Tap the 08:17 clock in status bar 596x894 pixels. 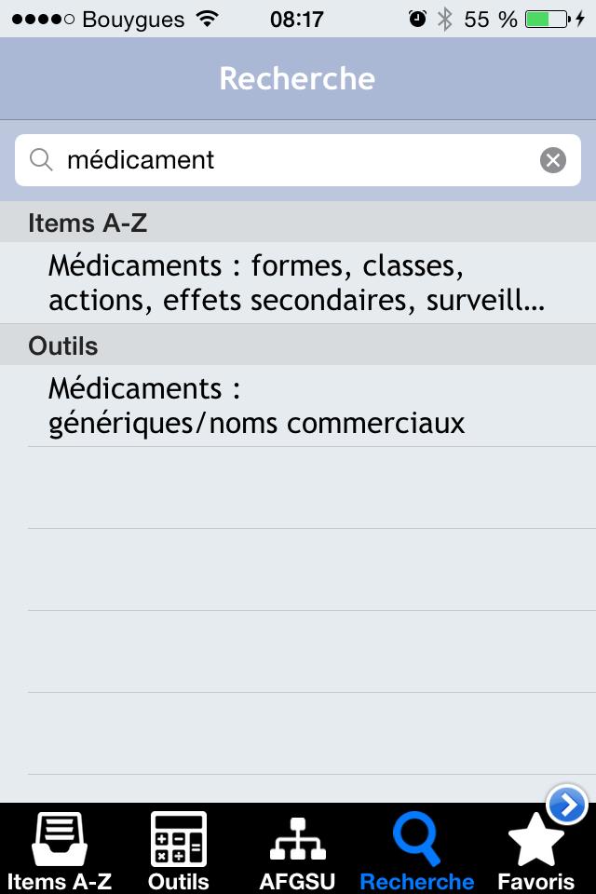click(x=296, y=20)
